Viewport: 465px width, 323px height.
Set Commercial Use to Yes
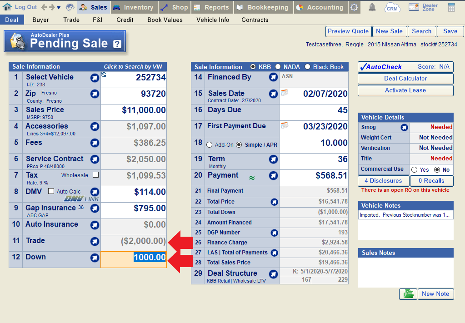tap(414, 169)
